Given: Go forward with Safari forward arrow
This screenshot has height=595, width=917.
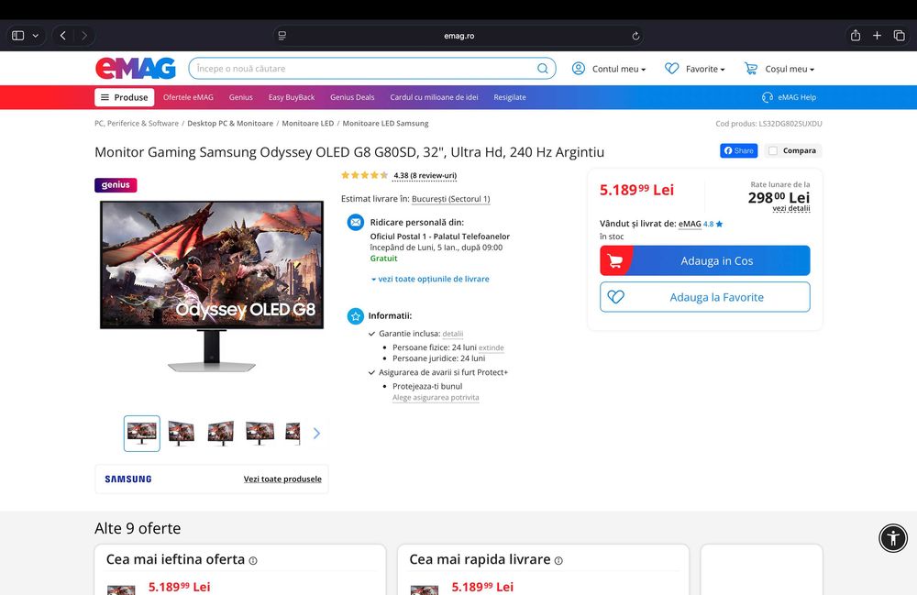Looking at the screenshot, I should point(84,36).
